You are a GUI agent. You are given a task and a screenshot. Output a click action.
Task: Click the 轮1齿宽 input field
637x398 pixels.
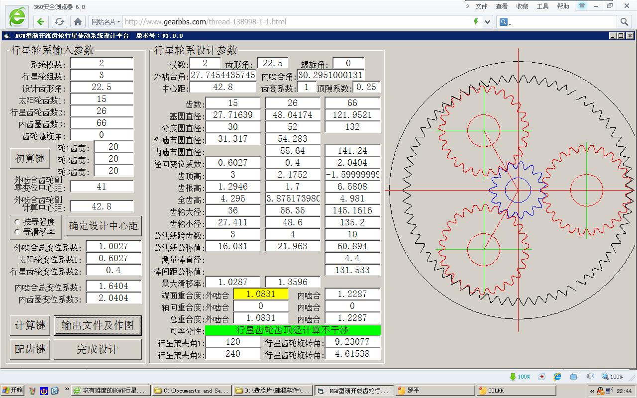(113, 147)
